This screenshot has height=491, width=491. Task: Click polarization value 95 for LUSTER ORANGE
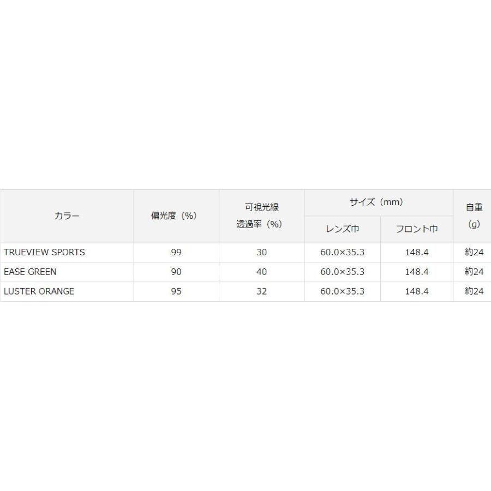(x=176, y=291)
